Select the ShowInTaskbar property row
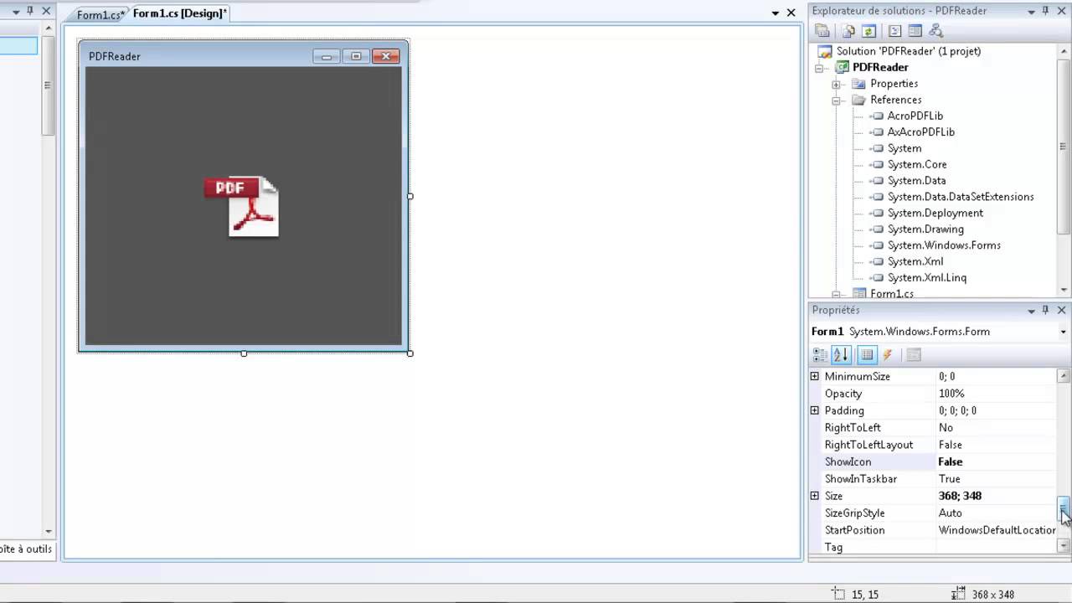1072x603 pixels. point(933,479)
